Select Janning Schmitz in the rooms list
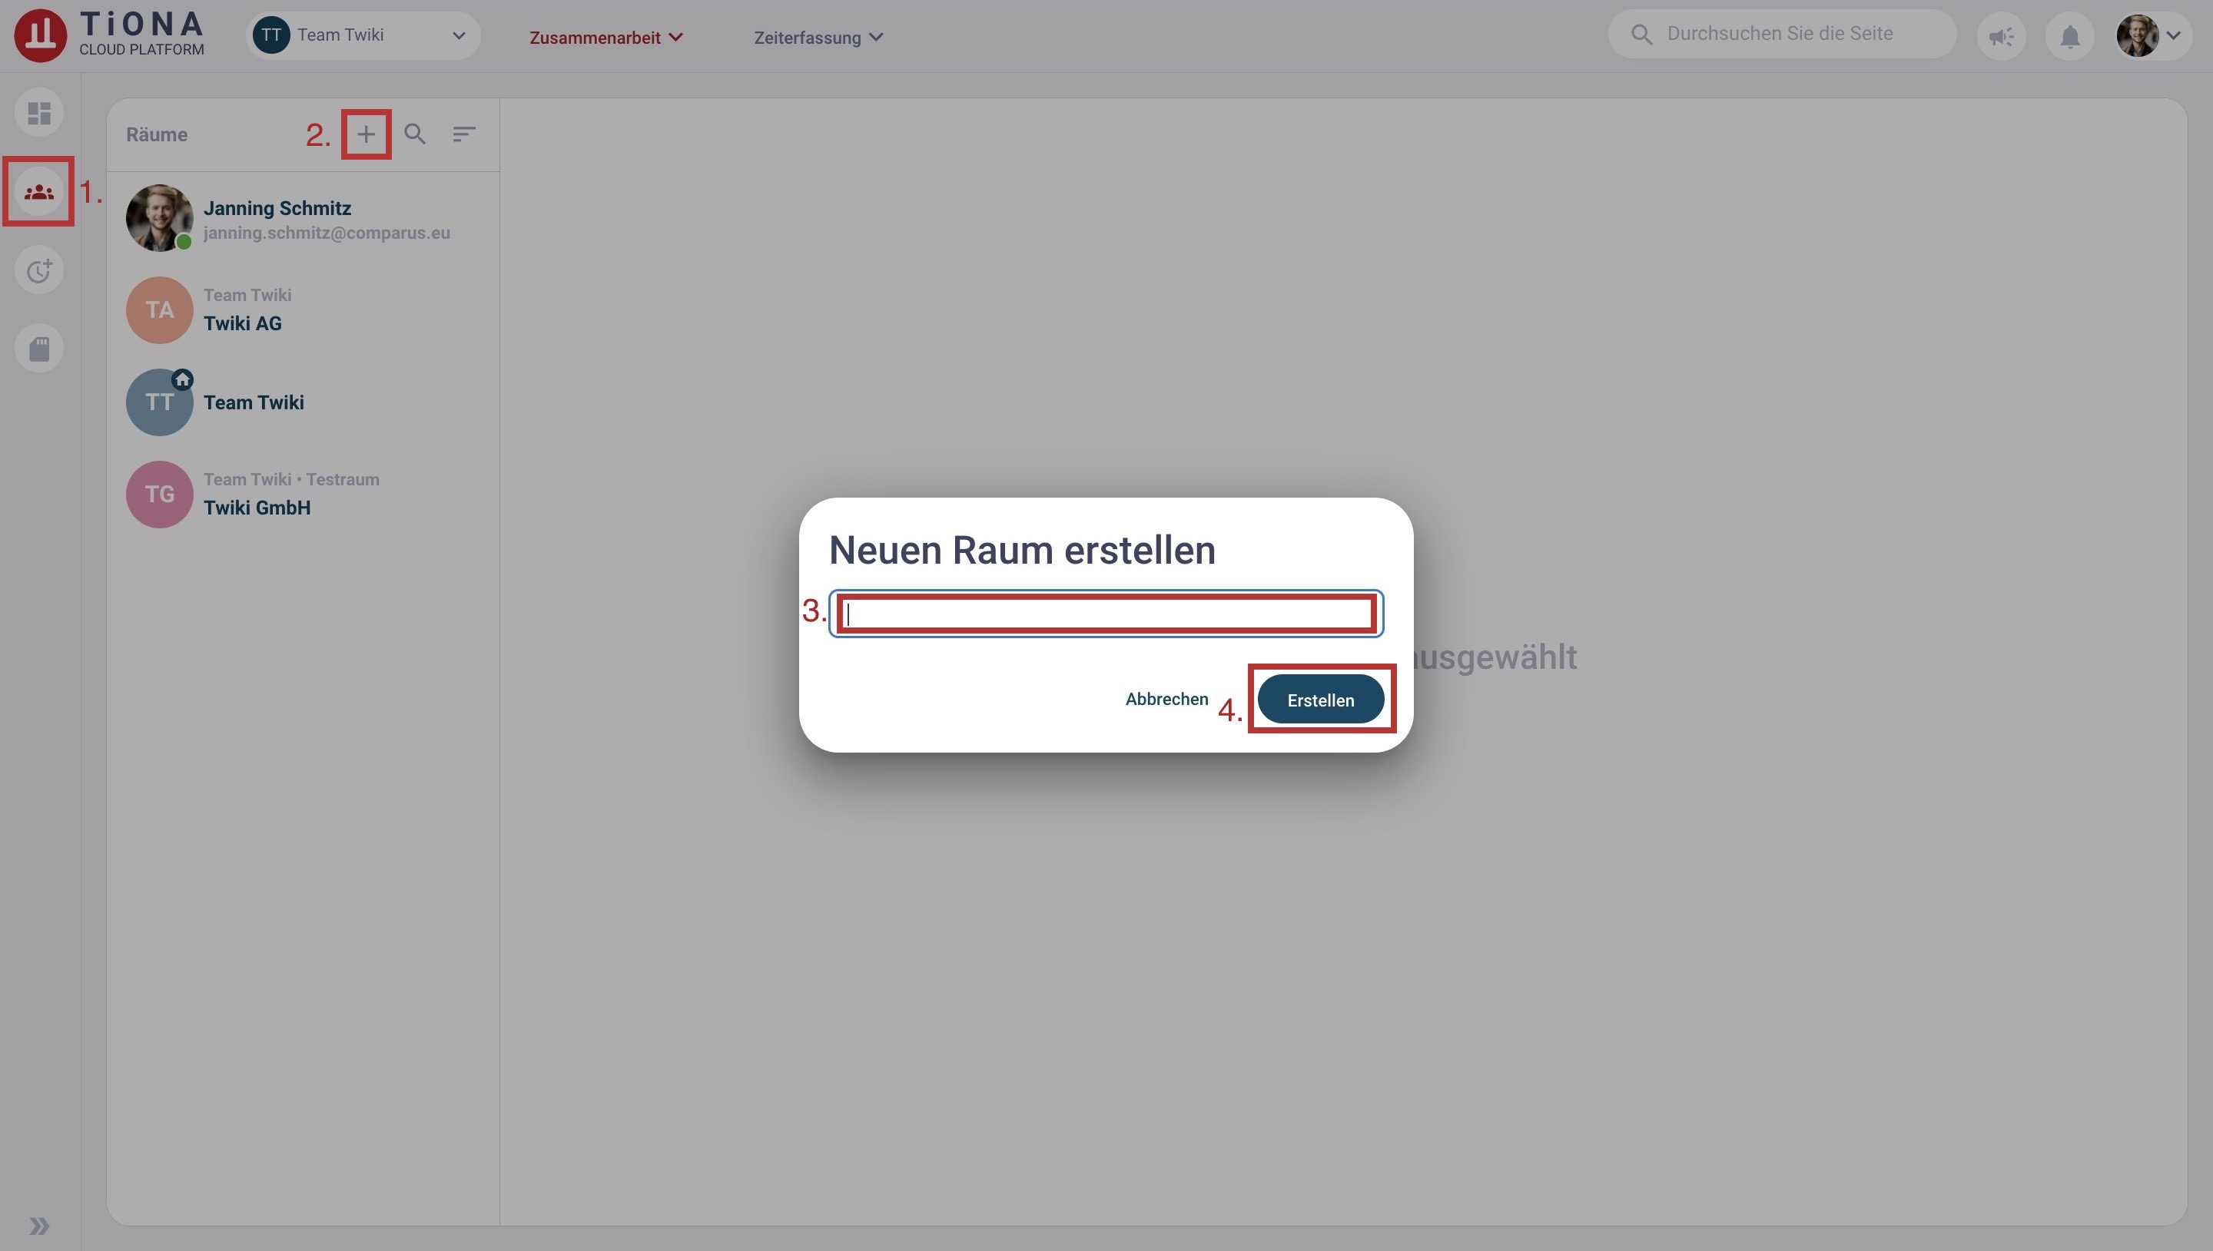The width and height of the screenshot is (2213, 1251). coord(304,218)
